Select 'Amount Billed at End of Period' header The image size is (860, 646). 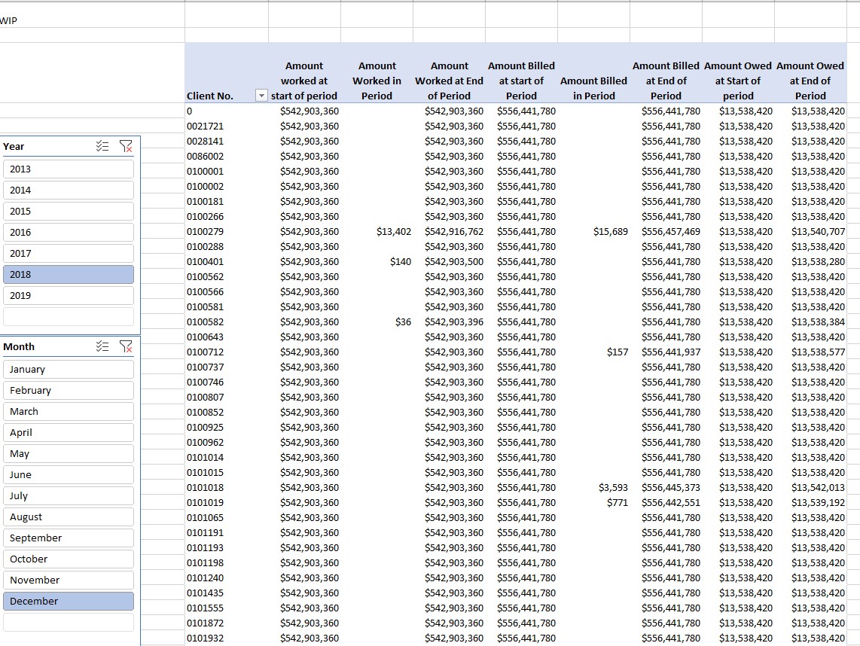pos(666,73)
